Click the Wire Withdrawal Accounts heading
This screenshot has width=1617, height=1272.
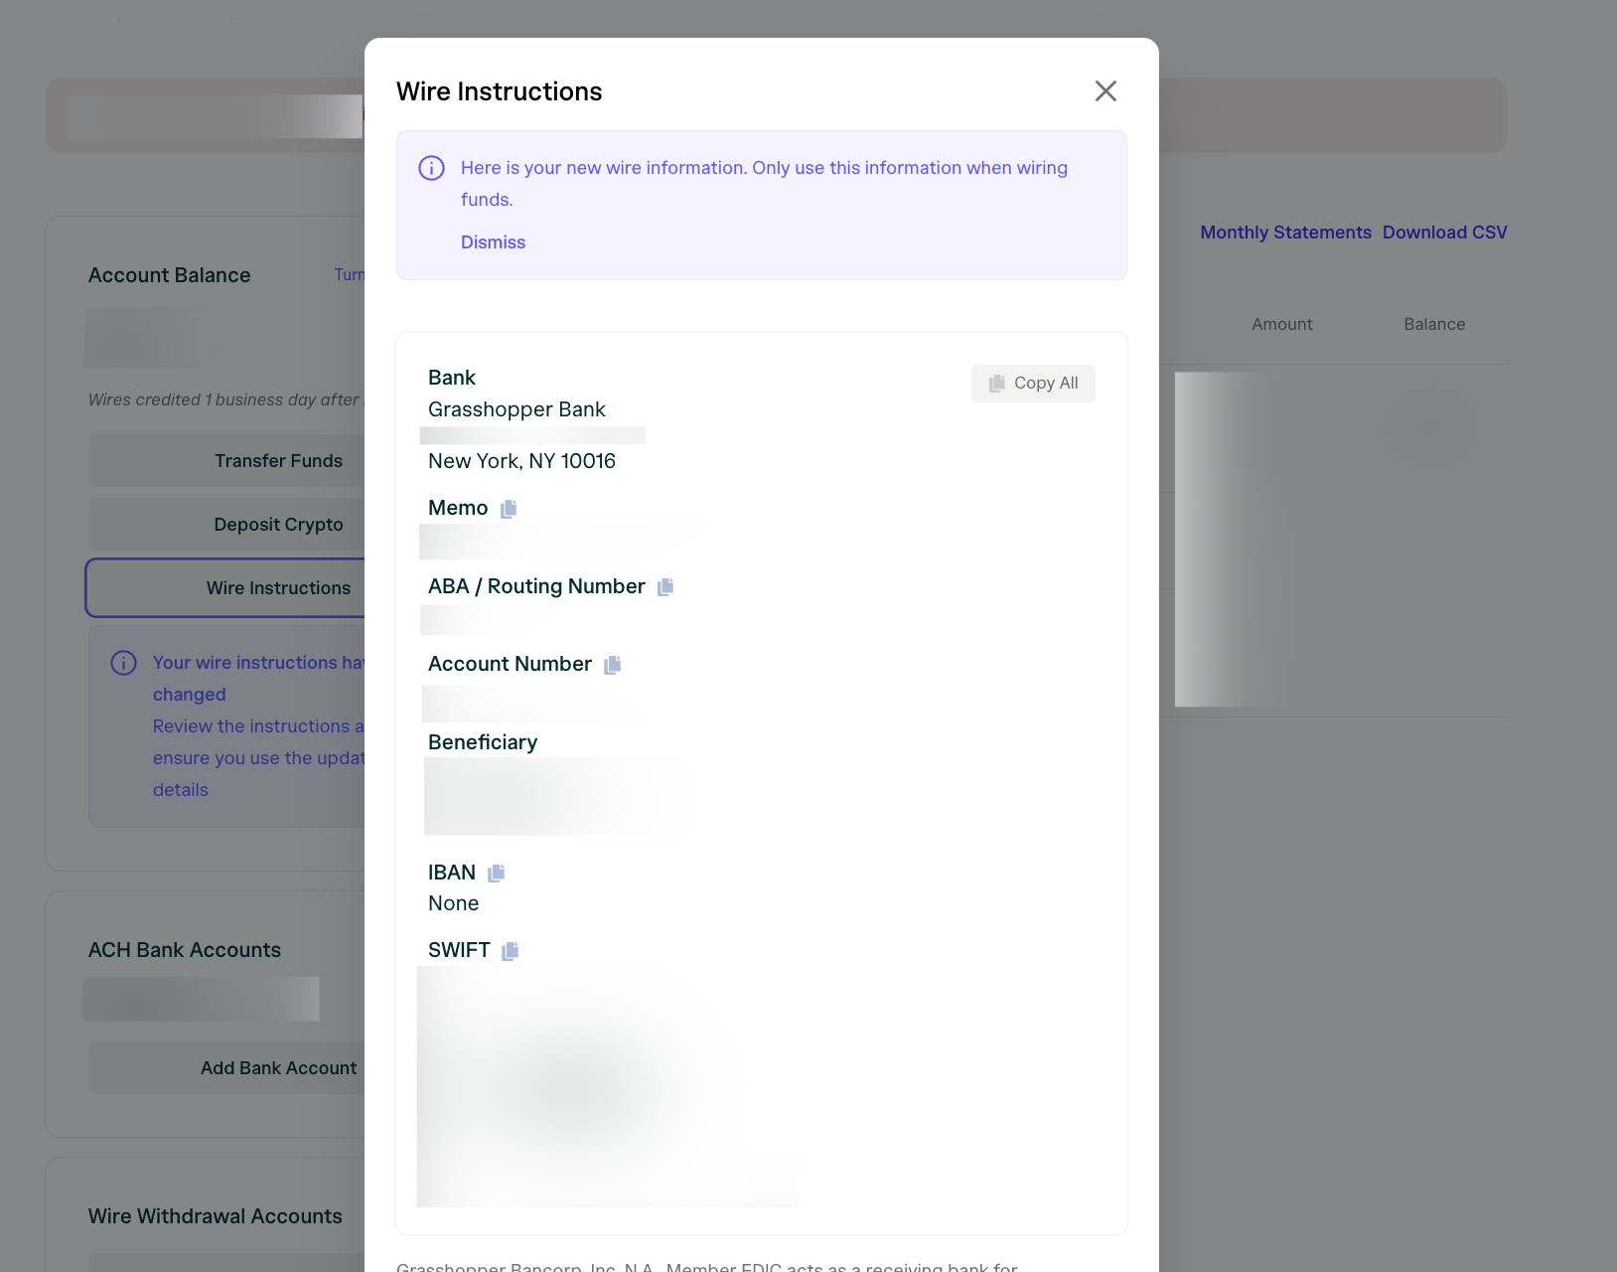coord(215,1216)
